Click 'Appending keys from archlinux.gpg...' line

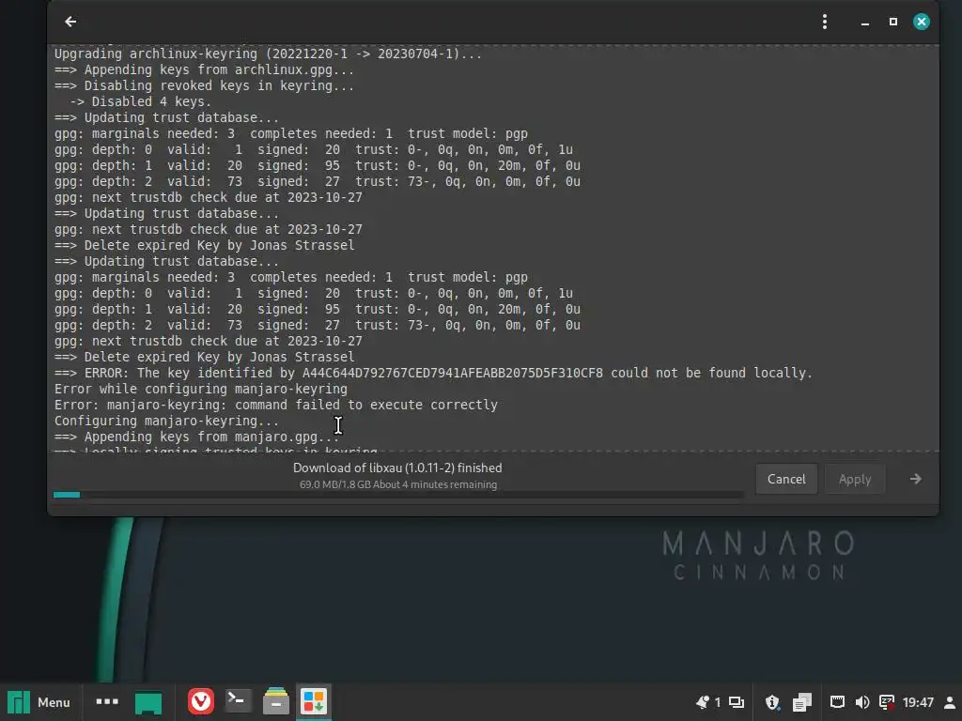coord(204,69)
